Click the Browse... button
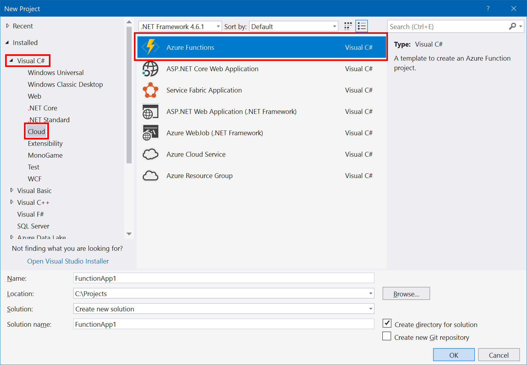The height and width of the screenshot is (365, 527). pos(406,294)
